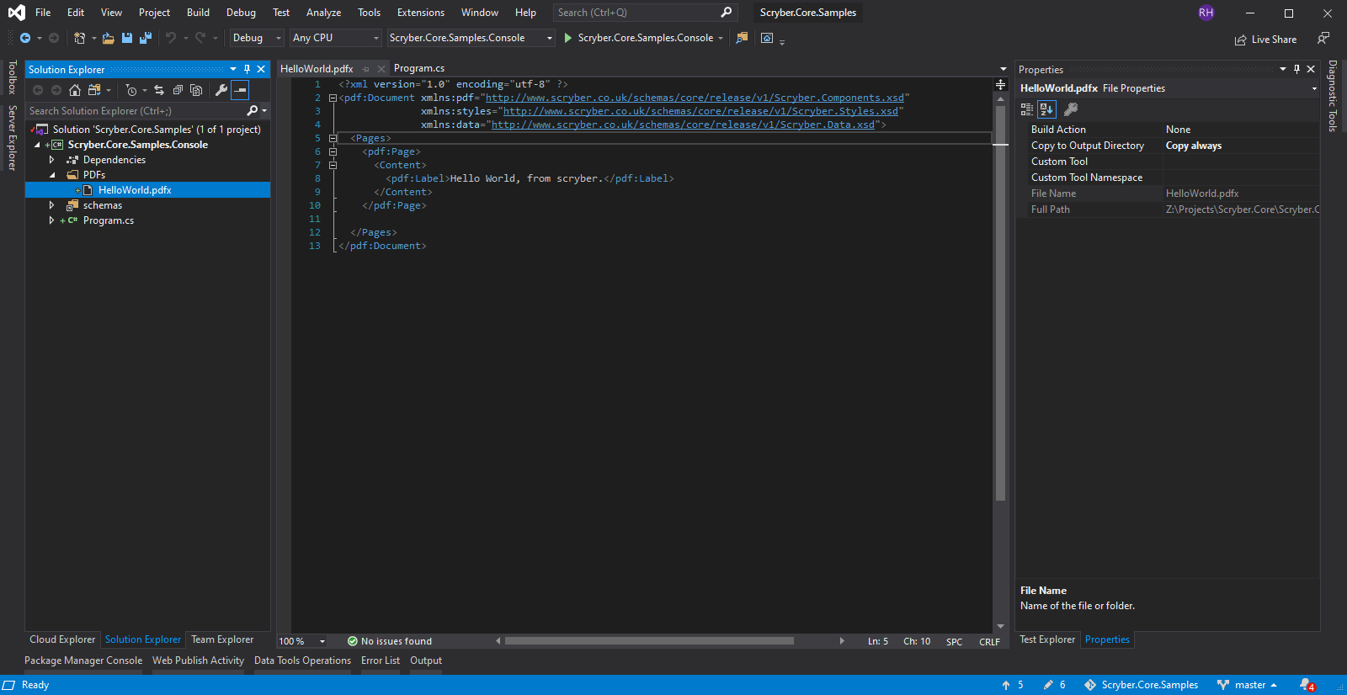This screenshot has width=1347, height=695.
Task: Switch to the Team Explorer tab
Action: pos(222,639)
